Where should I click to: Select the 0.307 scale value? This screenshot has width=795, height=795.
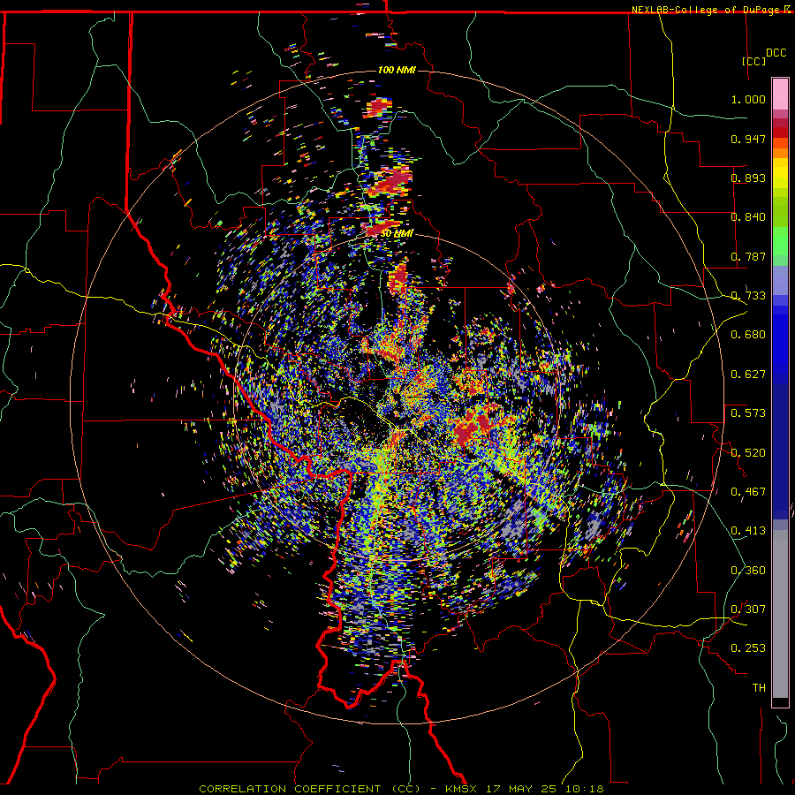point(748,609)
